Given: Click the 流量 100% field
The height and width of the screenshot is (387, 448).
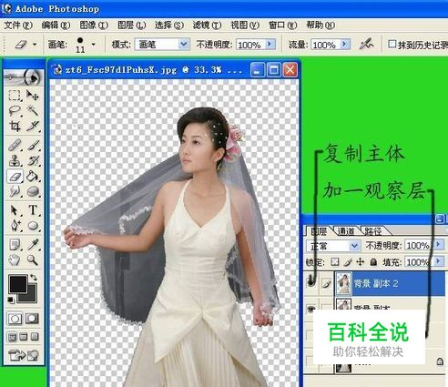Looking at the screenshot, I should click(x=326, y=45).
